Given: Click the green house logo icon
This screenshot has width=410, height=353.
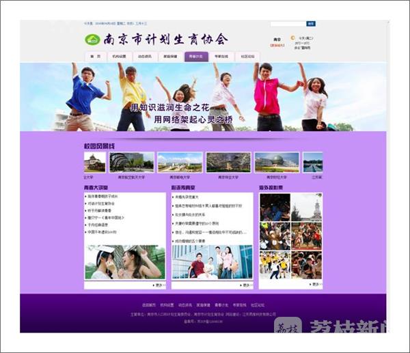Looking at the screenshot, I should click(x=92, y=40).
